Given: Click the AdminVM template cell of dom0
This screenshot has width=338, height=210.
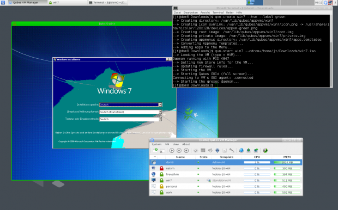Looking at the screenshot, I should 219,163.
